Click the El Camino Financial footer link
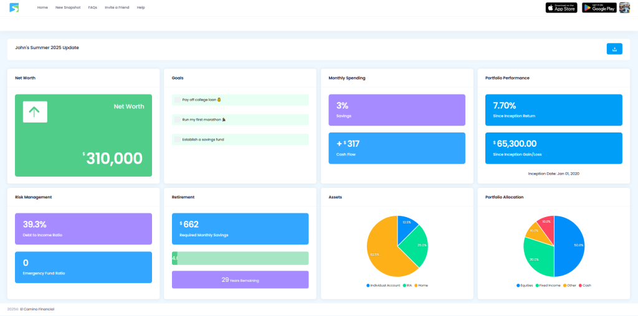 click(x=37, y=309)
